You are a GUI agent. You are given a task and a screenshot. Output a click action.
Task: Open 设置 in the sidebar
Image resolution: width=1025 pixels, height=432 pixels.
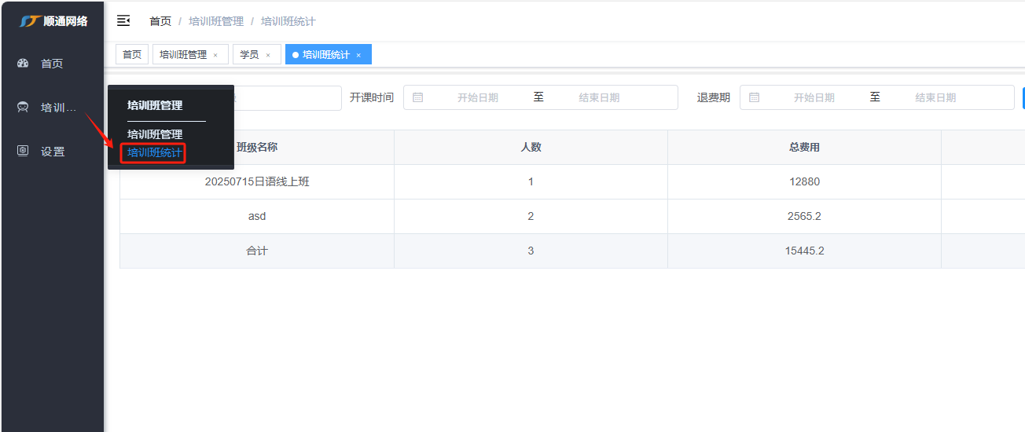pos(52,152)
